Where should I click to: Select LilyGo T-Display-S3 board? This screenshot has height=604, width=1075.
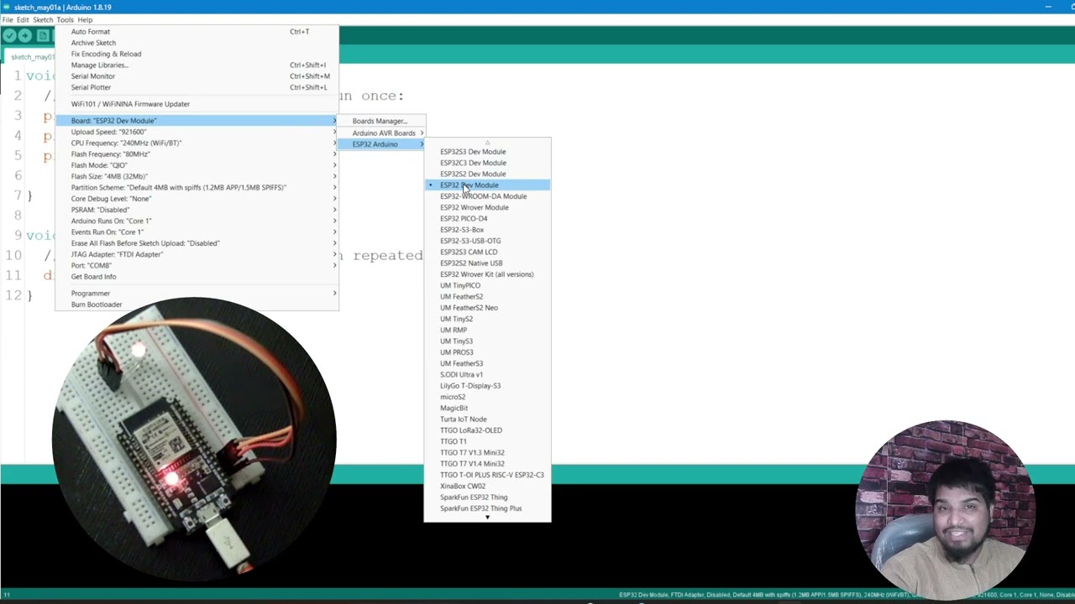click(487, 386)
